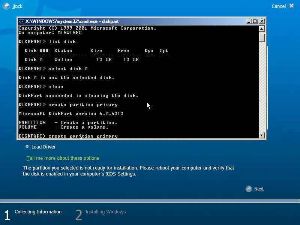300x225 pixels.
Task: Click 'Collecting Information' step label
Action: (38, 212)
